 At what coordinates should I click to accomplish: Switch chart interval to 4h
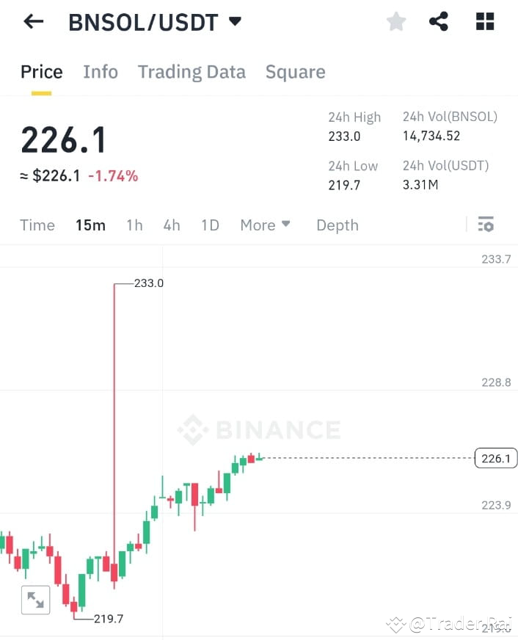(172, 225)
